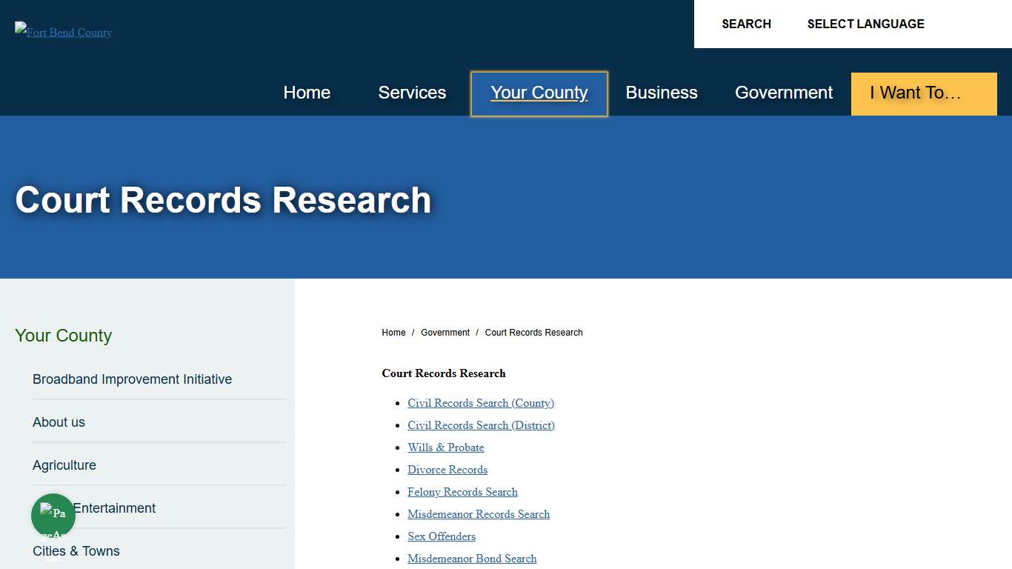View the Sex Offenders page

pyautogui.click(x=442, y=536)
